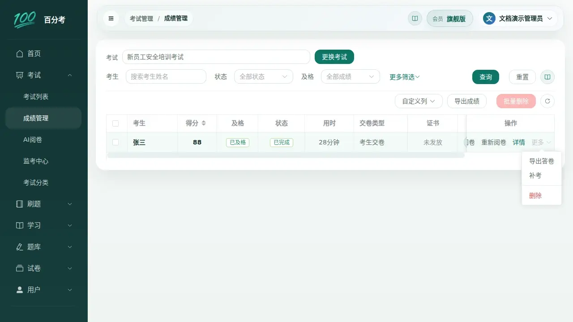Viewport: 573px width, 322px height.
Task: Open the 全部成绩 pass filter dropdown
Action: [x=351, y=76]
